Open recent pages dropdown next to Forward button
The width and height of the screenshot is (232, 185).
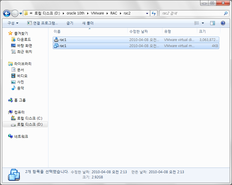pos(21,14)
